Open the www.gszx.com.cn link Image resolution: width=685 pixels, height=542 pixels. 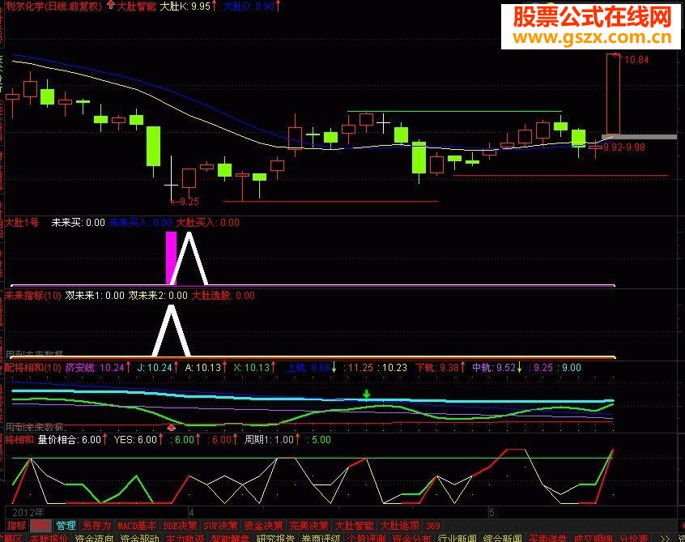[592, 37]
